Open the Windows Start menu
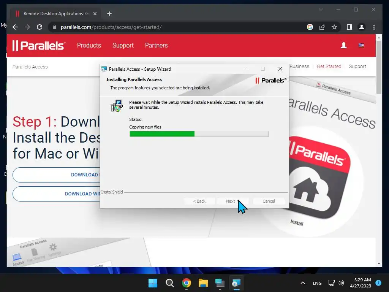 153,283
